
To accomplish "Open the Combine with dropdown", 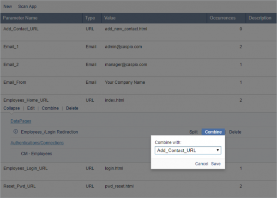I will (x=187, y=151).
